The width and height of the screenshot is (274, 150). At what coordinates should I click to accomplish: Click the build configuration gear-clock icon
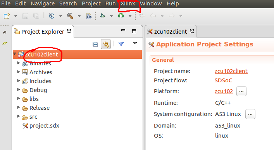[52, 16]
